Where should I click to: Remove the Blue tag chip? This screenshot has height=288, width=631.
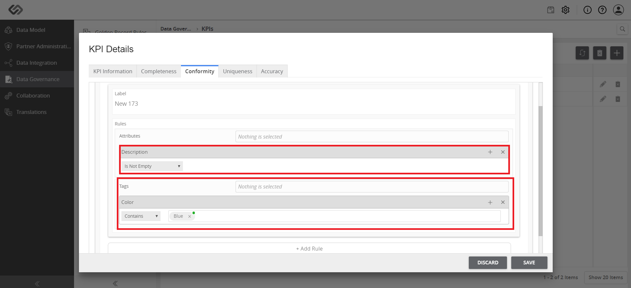click(189, 216)
